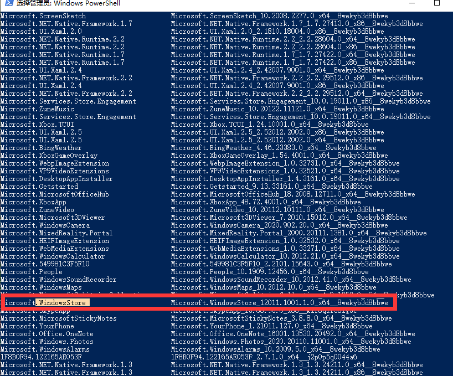Select the short name Microsoft.WindowsCamera
453x376 pixels.
[x=45, y=226]
